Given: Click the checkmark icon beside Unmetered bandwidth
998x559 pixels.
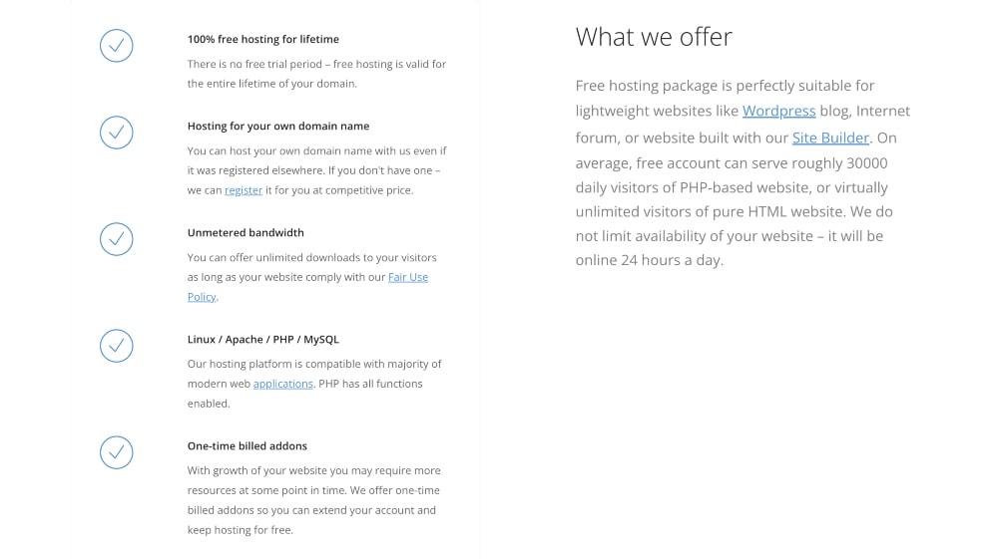Looking at the screenshot, I should [116, 239].
